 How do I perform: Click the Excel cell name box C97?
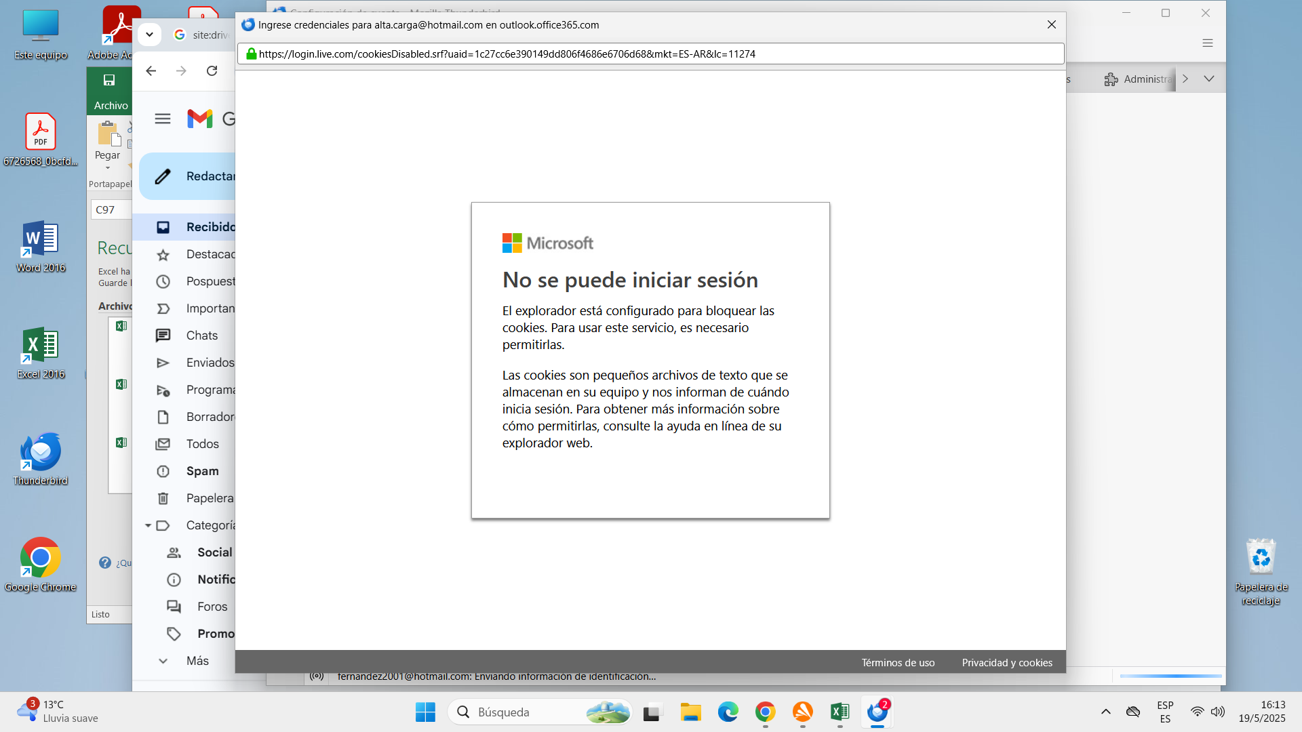click(110, 209)
